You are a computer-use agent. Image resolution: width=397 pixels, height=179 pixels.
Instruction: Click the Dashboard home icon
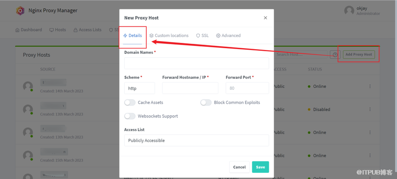coord(17,30)
